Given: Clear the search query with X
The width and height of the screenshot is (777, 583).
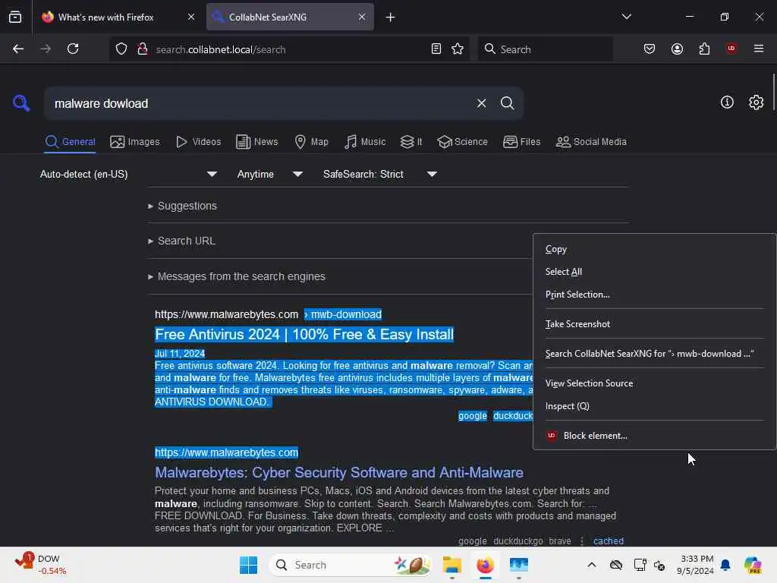Looking at the screenshot, I should [x=481, y=103].
